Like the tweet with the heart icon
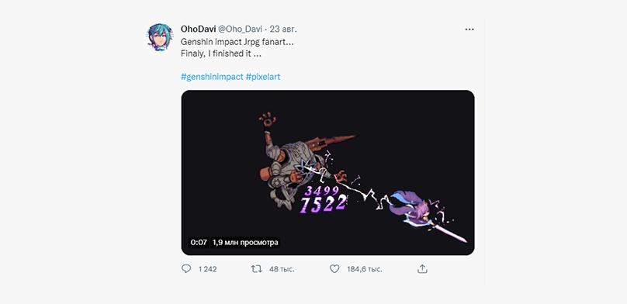The width and height of the screenshot is (627, 304). click(x=334, y=269)
